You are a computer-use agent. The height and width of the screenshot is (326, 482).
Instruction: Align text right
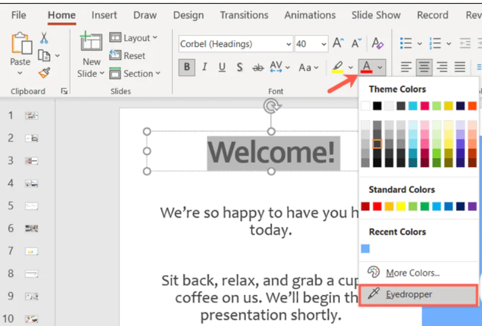tap(442, 67)
